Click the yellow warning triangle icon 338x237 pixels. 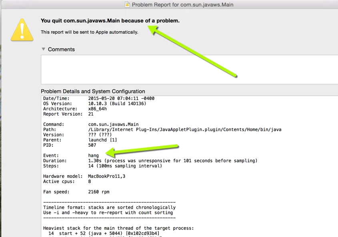[22, 30]
